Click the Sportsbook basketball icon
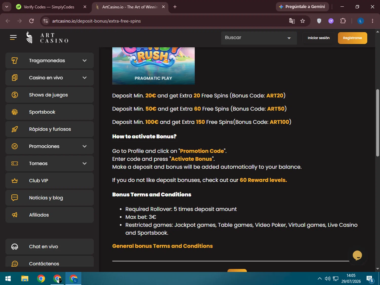Viewport: 380px width, 285px height. coord(15,112)
